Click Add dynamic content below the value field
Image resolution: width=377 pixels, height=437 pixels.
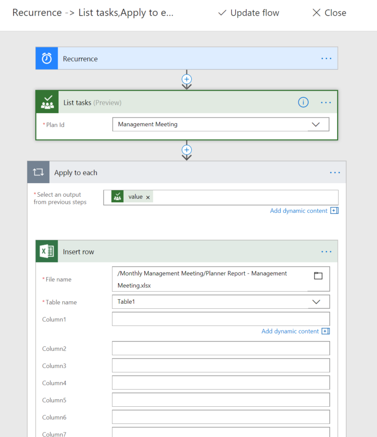298,211
